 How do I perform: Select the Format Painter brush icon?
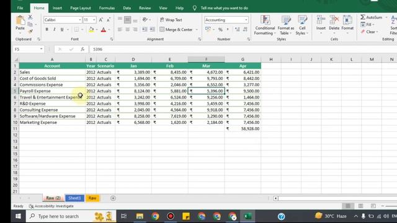point(30,32)
